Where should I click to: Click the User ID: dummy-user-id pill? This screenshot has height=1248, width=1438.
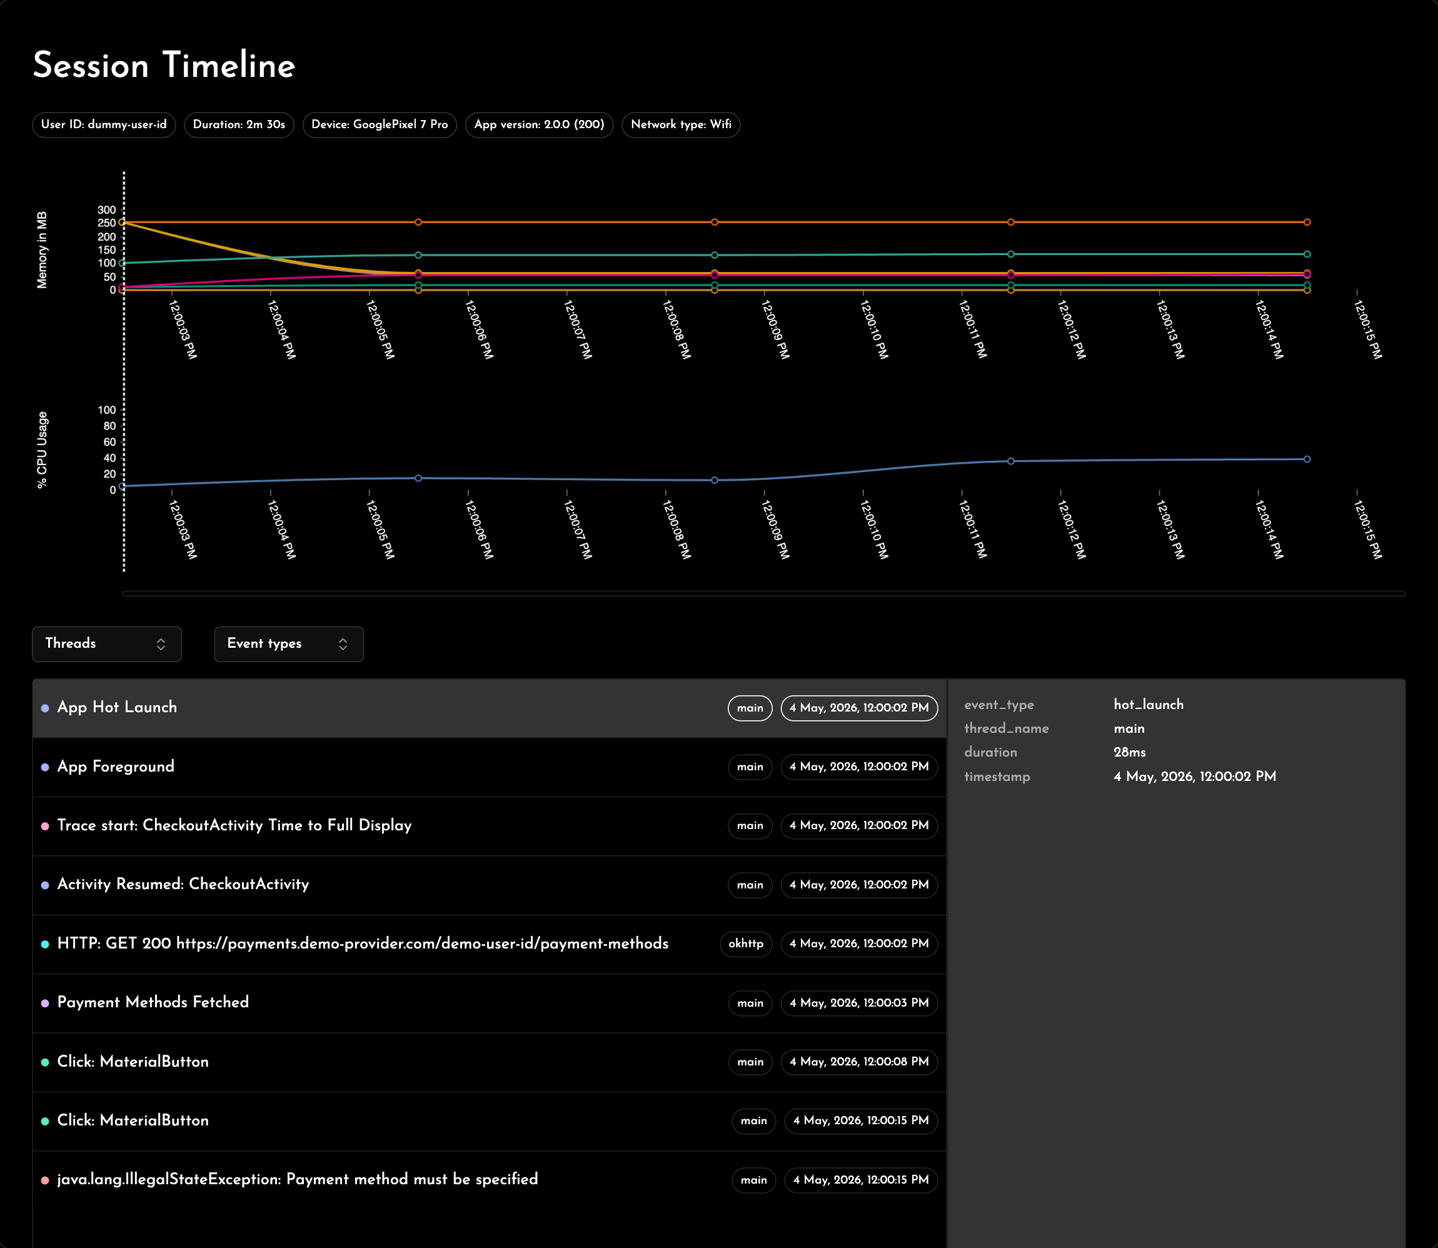coord(104,124)
